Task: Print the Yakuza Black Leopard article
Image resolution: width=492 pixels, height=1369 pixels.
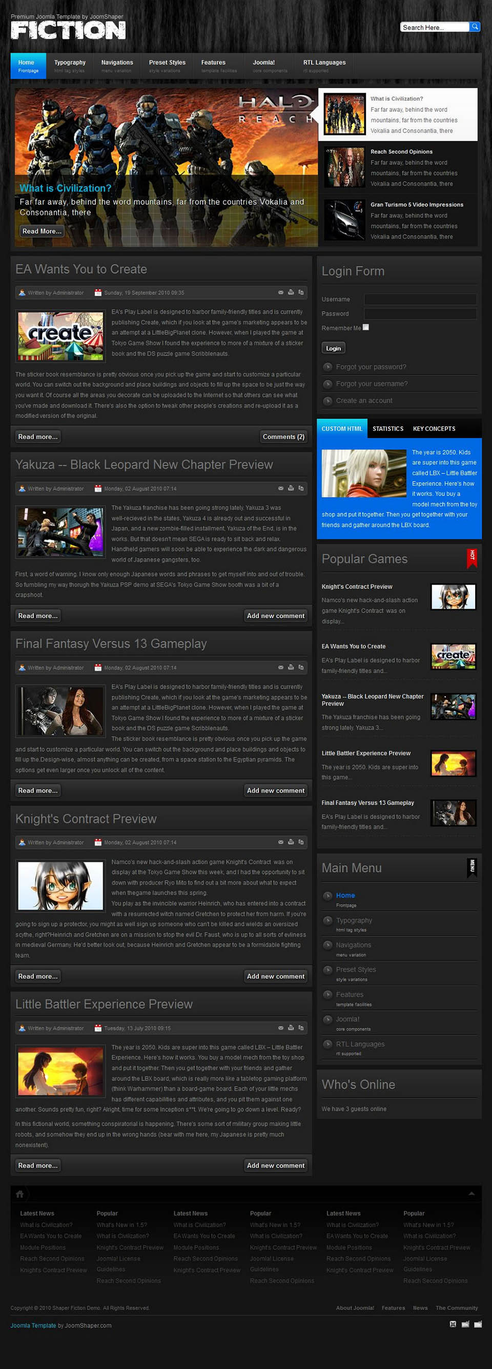Action: [291, 488]
